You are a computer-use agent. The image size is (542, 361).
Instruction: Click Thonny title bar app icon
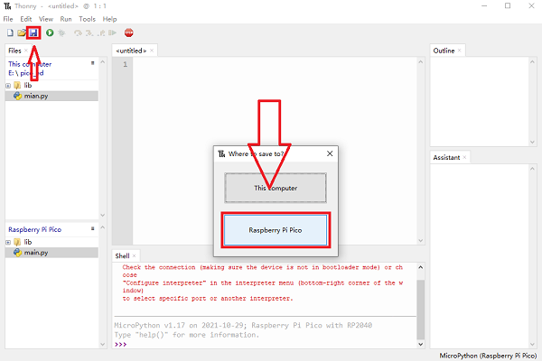point(7,6)
